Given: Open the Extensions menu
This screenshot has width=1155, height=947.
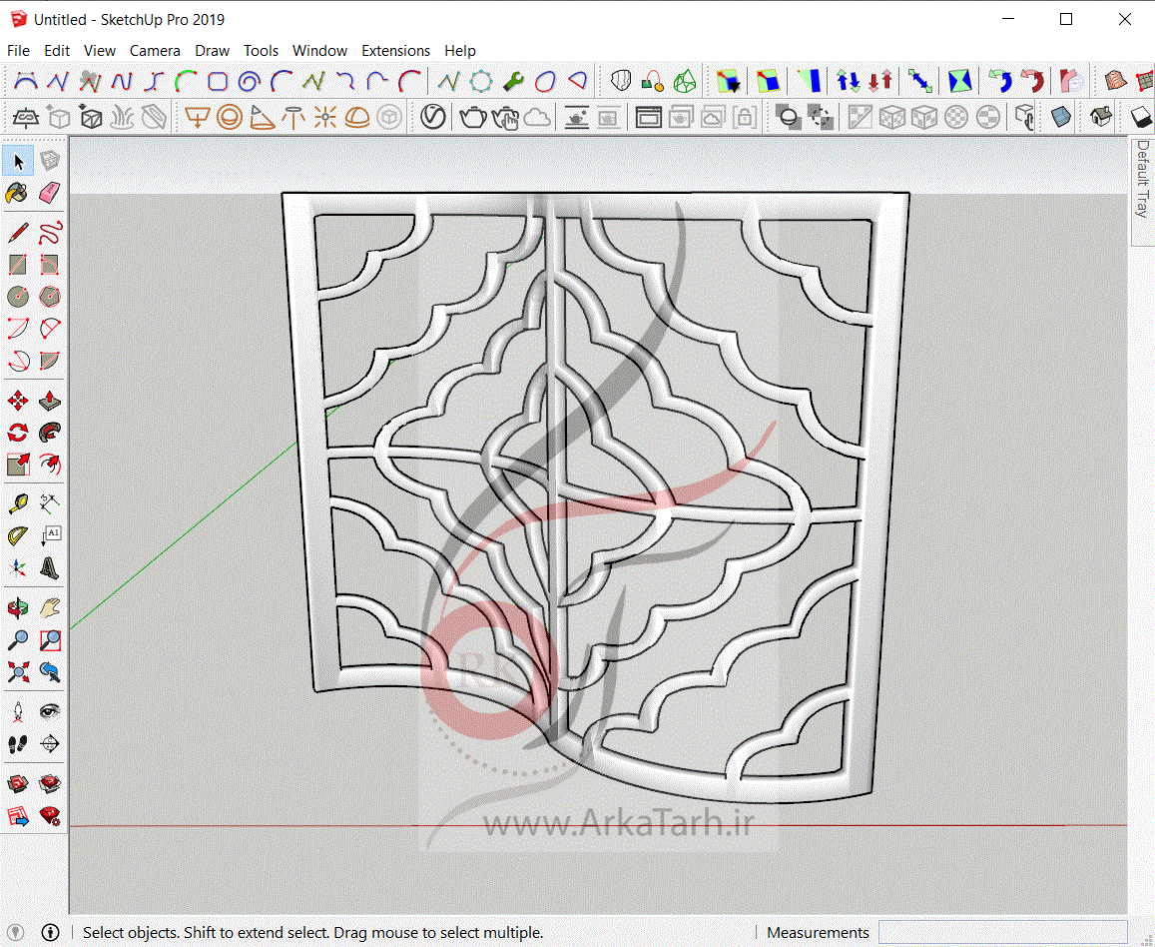Looking at the screenshot, I should click(395, 50).
